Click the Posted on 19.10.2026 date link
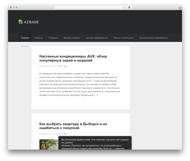Screen dimensions: 190x161 click(52, 134)
